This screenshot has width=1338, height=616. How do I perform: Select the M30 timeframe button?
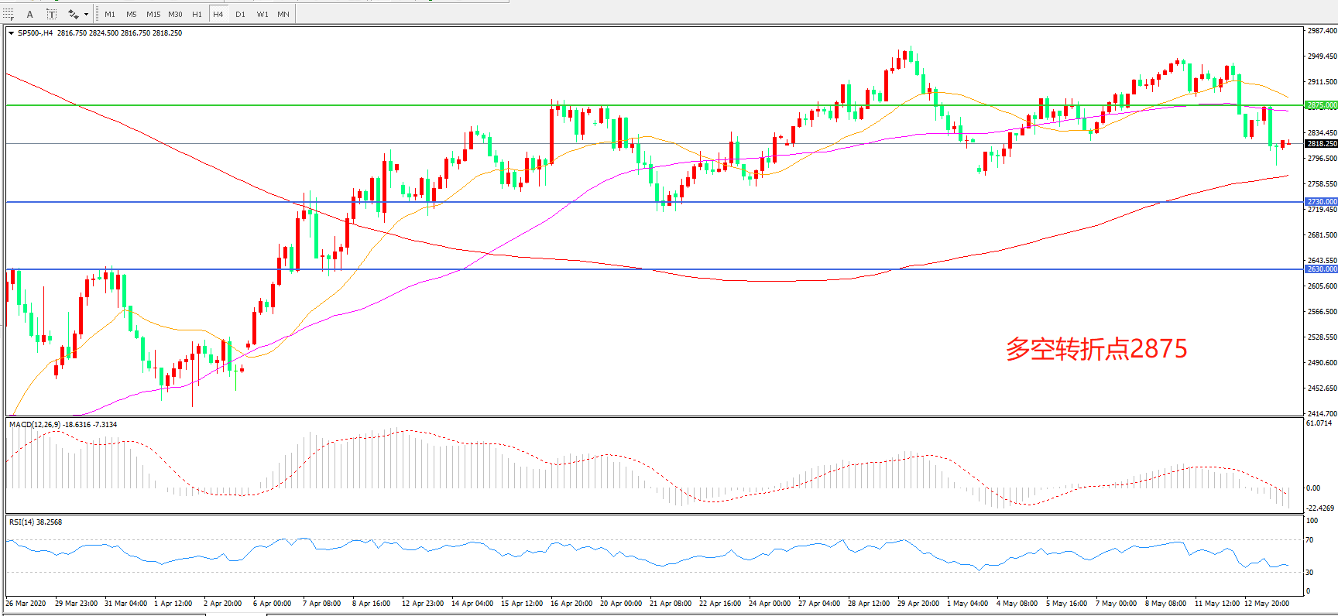tap(176, 14)
